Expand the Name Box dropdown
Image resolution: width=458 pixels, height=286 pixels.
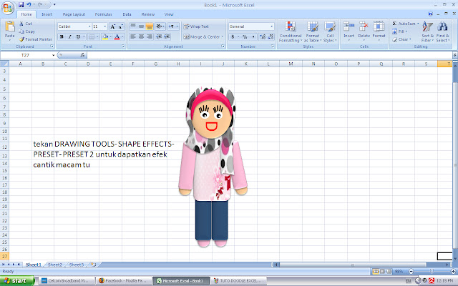53,55
